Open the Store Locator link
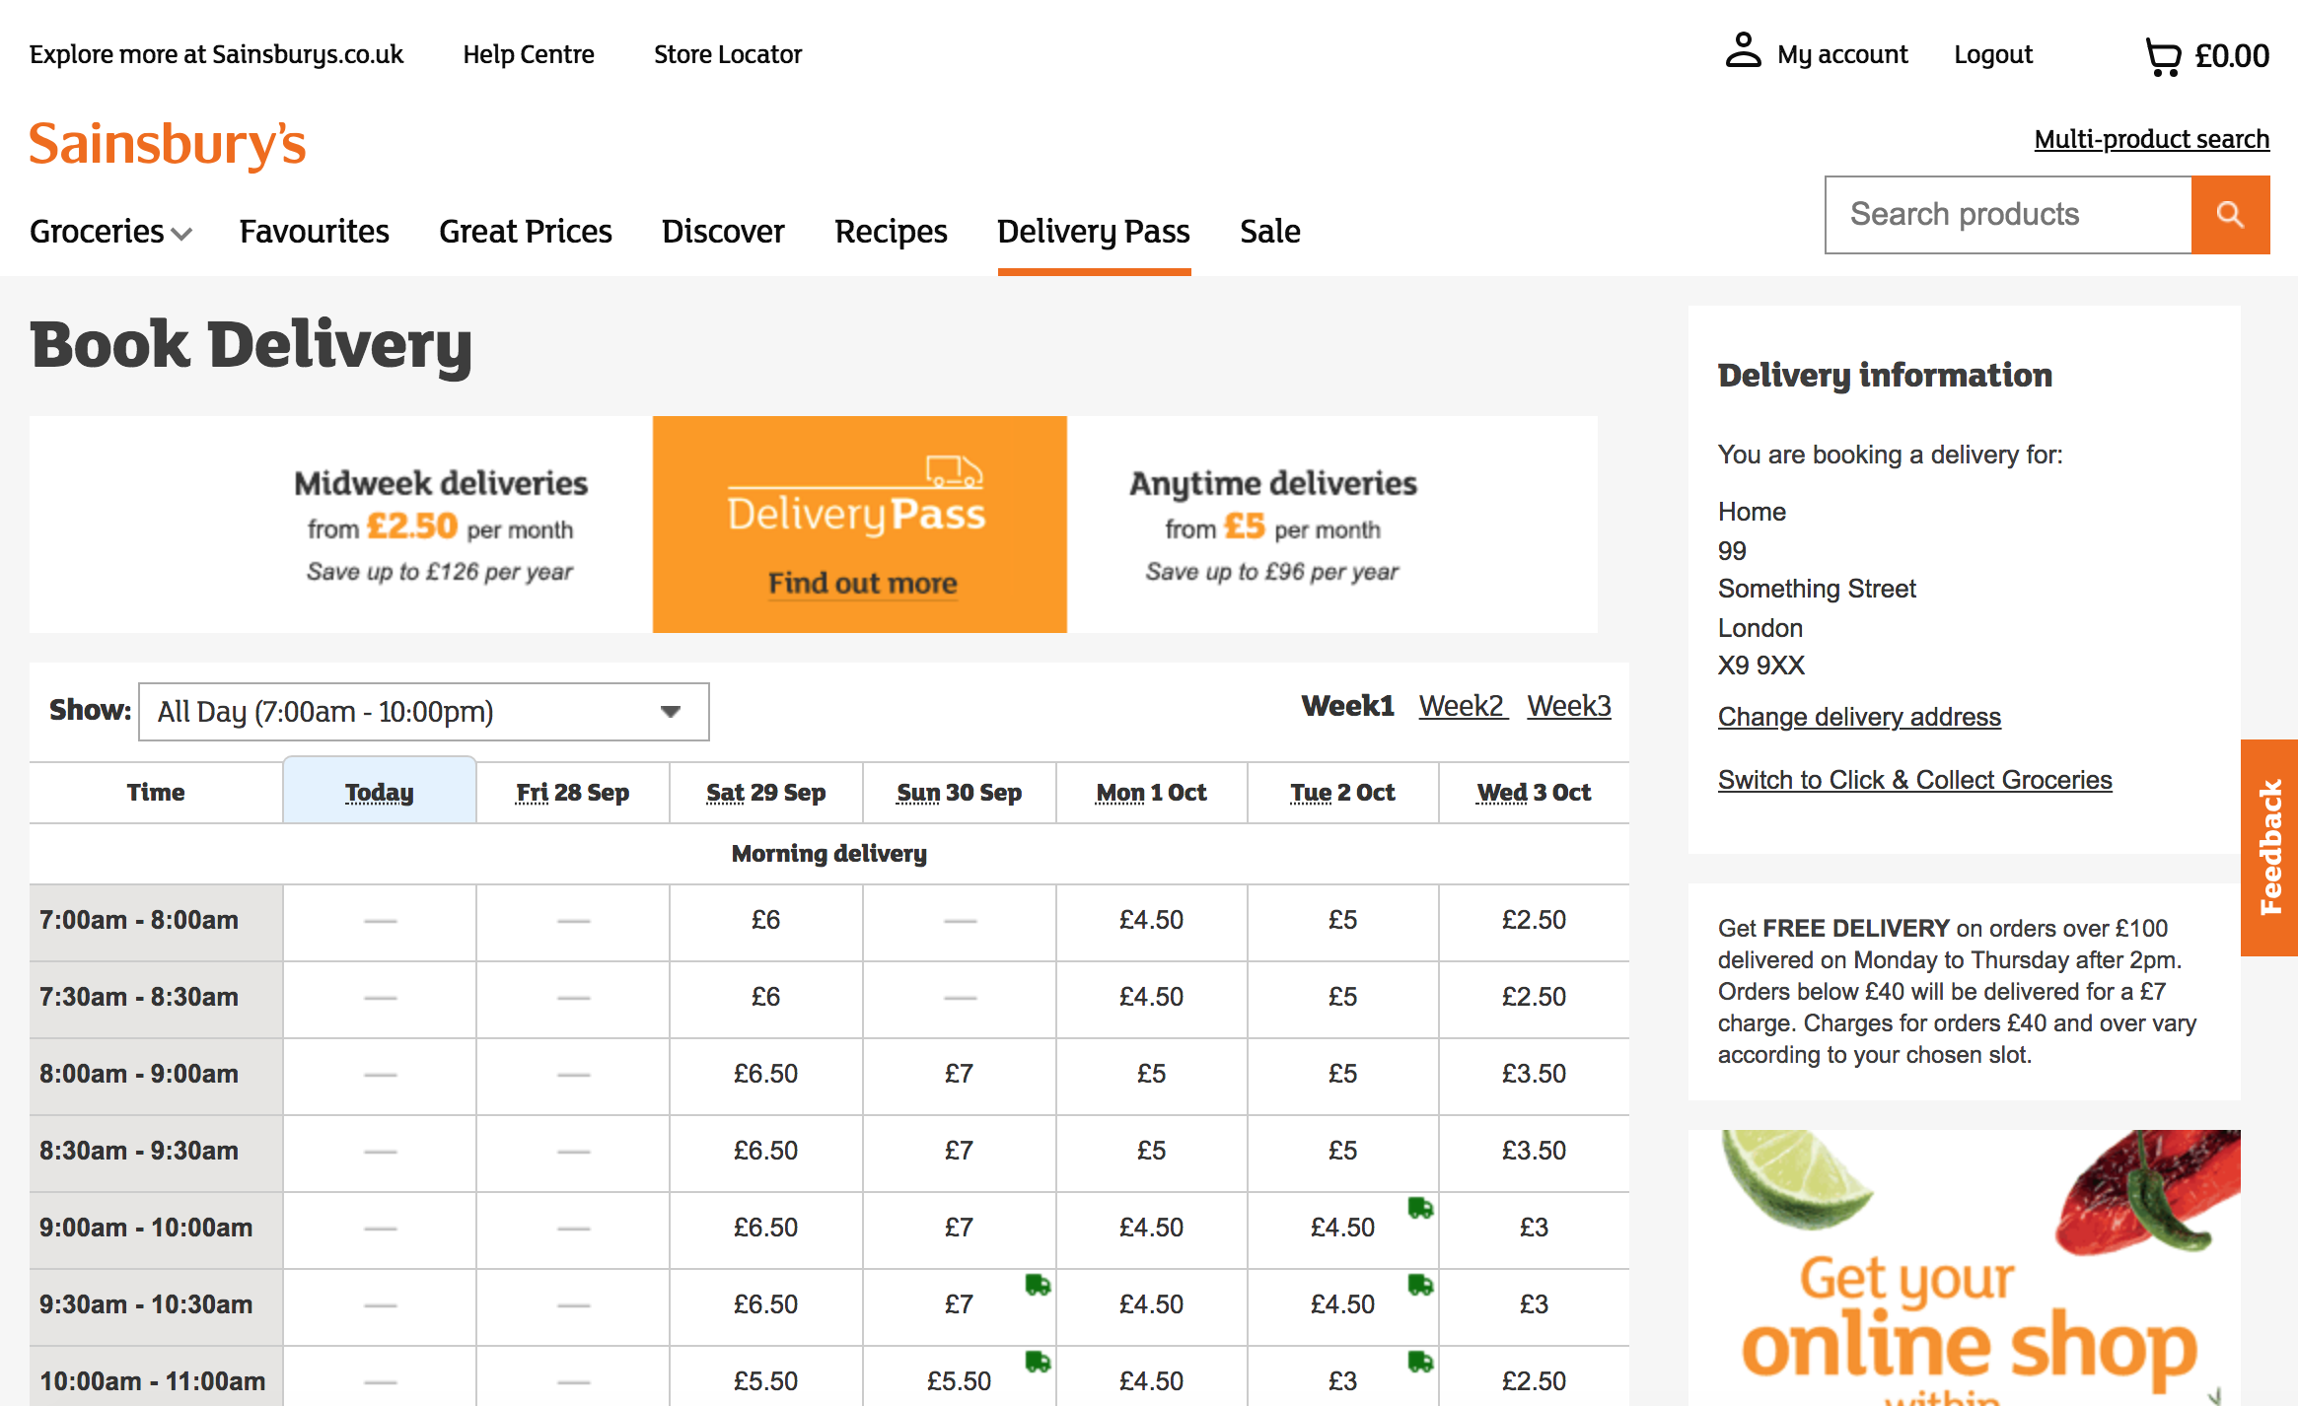This screenshot has width=2298, height=1406. pyautogui.click(x=728, y=54)
